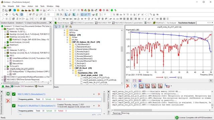Click the green circle toolbar icon
The image size is (214, 120).
pyautogui.click(x=112, y=10)
